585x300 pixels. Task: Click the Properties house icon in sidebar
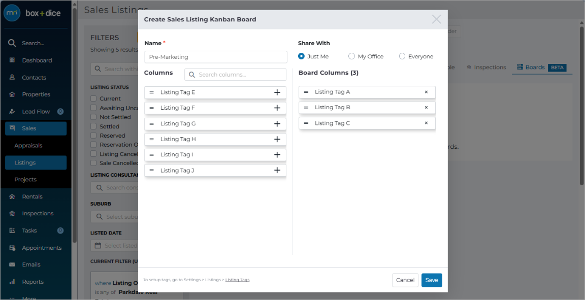(x=12, y=94)
